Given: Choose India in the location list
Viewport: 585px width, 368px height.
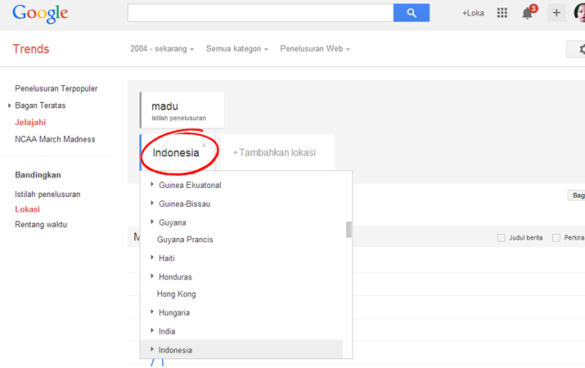Looking at the screenshot, I should [167, 331].
